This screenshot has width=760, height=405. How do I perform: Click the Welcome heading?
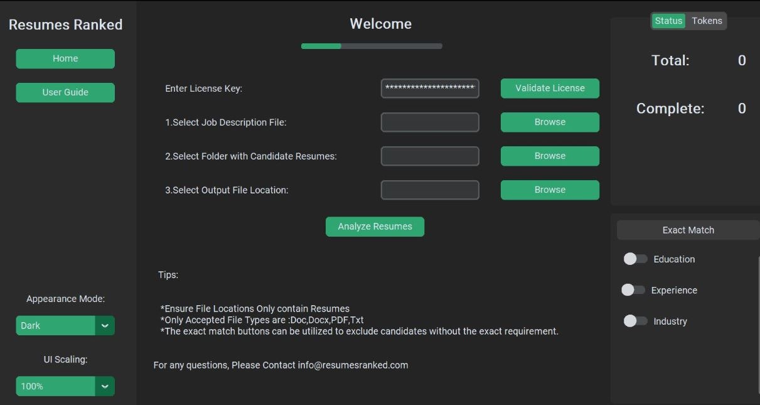381,24
